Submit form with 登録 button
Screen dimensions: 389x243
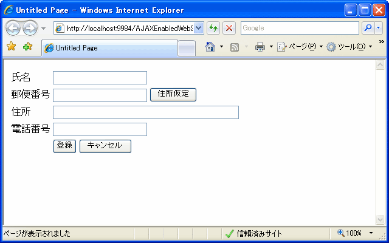point(64,146)
